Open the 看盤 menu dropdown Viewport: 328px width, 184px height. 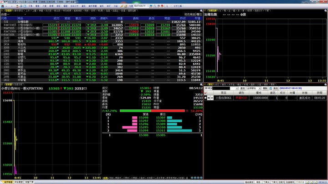[38, 6]
